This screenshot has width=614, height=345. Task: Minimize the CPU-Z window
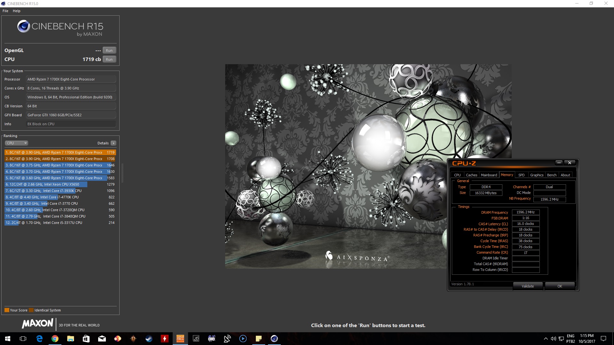pos(559,163)
